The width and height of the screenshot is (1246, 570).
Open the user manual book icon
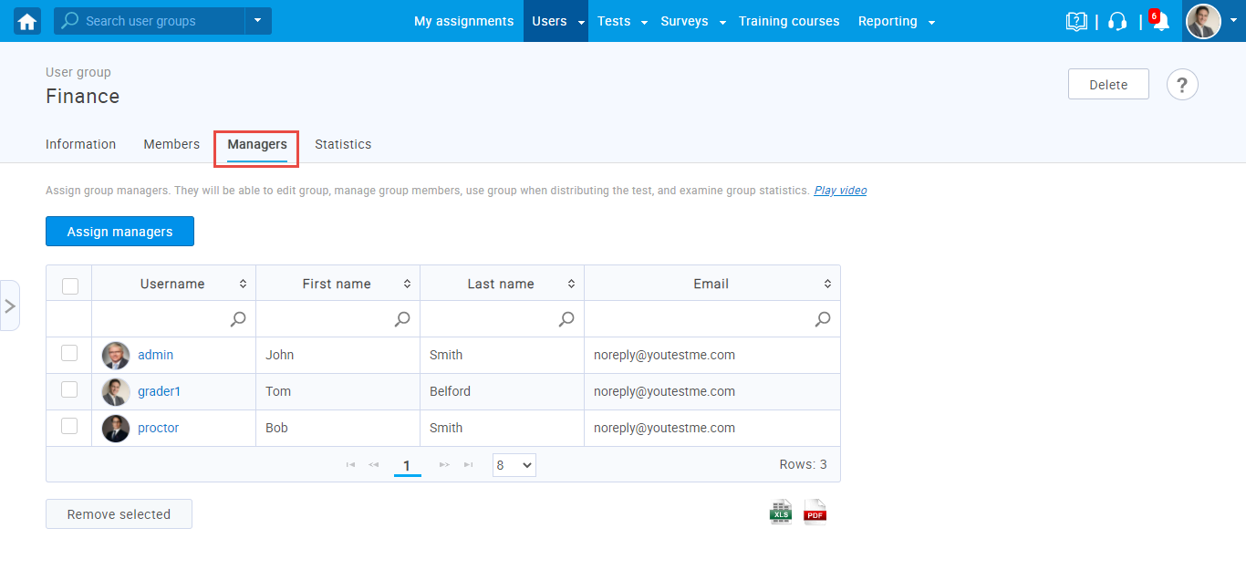click(x=1076, y=21)
